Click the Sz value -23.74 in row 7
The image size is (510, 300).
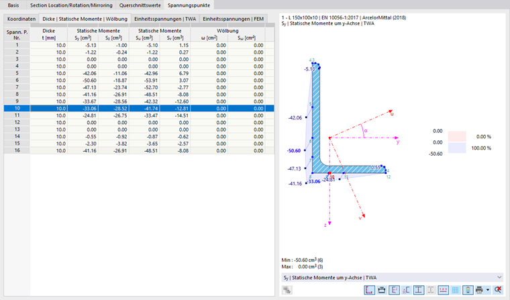113,87
